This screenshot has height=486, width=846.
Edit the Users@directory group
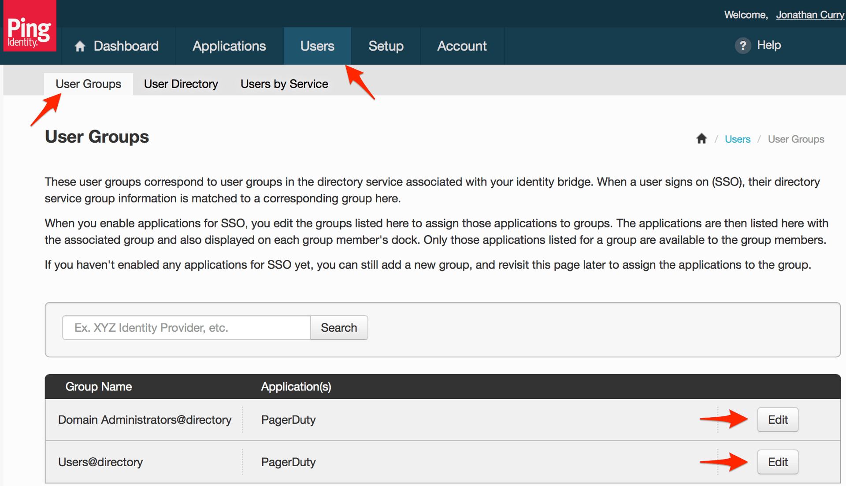pyautogui.click(x=777, y=462)
